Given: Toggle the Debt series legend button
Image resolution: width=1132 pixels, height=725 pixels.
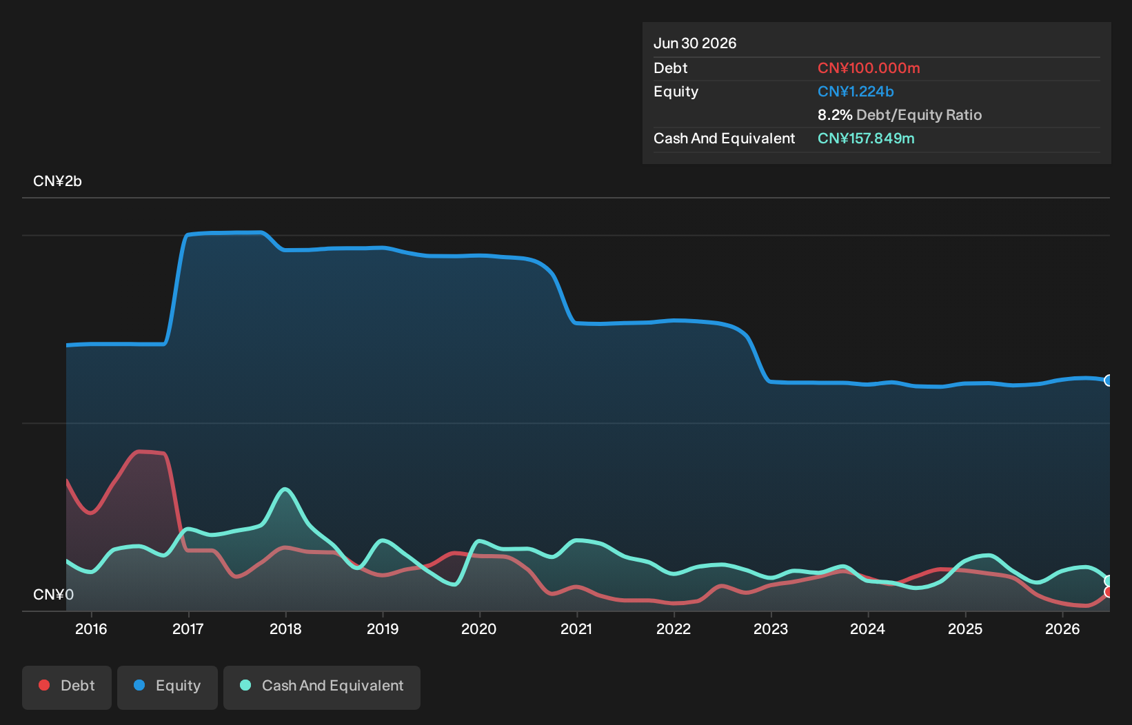Looking at the screenshot, I should (67, 687).
